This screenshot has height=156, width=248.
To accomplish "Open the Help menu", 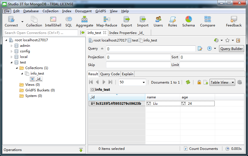I will 125,11.
